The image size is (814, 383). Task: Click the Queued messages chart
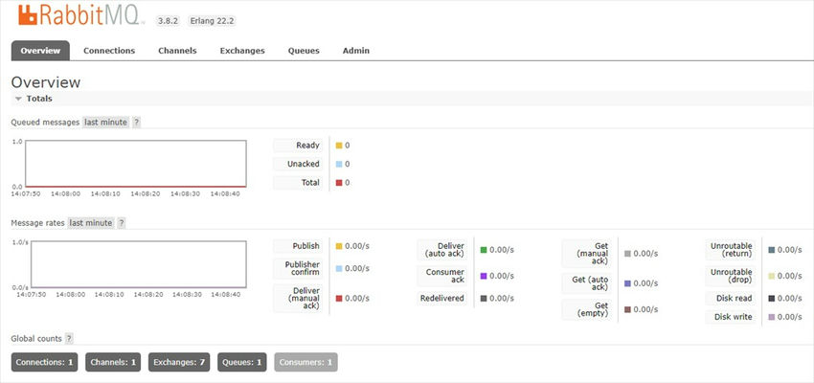point(136,164)
